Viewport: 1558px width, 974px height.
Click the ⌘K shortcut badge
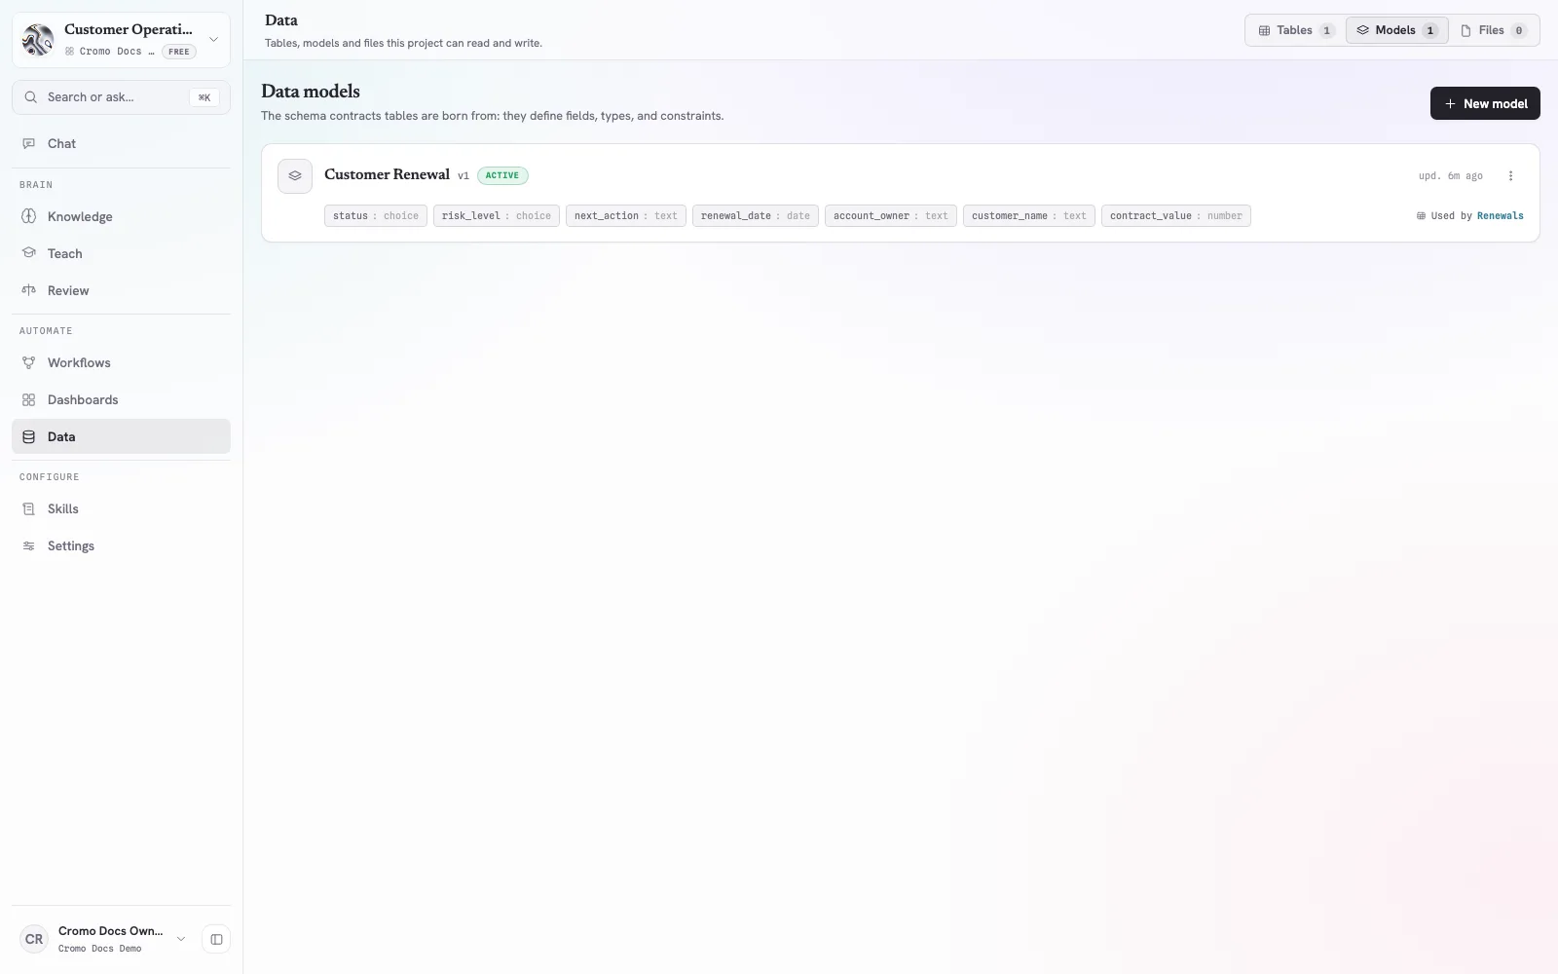tap(204, 97)
